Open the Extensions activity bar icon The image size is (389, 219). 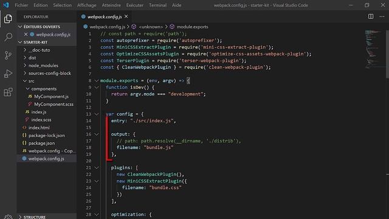pyautogui.click(x=8, y=92)
